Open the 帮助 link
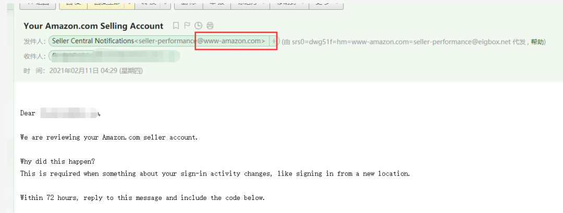The image size is (563, 213). point(537,41)
